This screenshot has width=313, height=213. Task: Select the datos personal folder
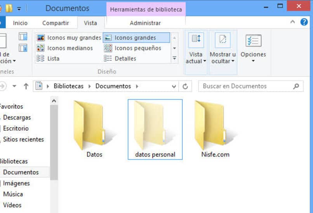tap(155, 129)
